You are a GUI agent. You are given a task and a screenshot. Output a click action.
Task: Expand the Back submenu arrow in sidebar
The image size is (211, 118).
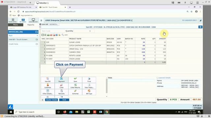coord(37,36)
